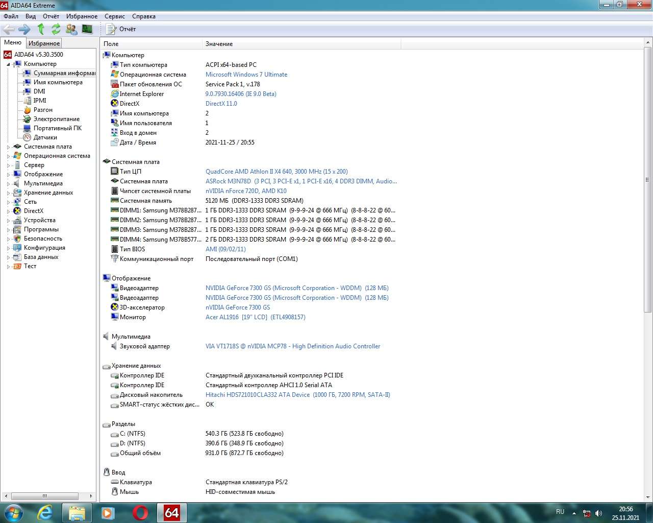Open Acer AL1916 monitor link
653x523 pixels.
(256, 317)
